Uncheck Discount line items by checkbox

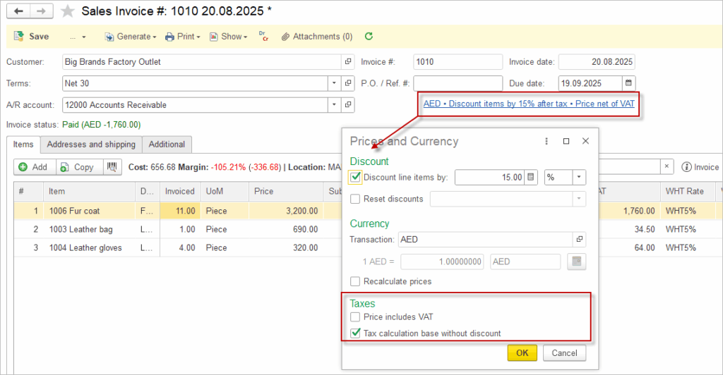coord(356,178)
